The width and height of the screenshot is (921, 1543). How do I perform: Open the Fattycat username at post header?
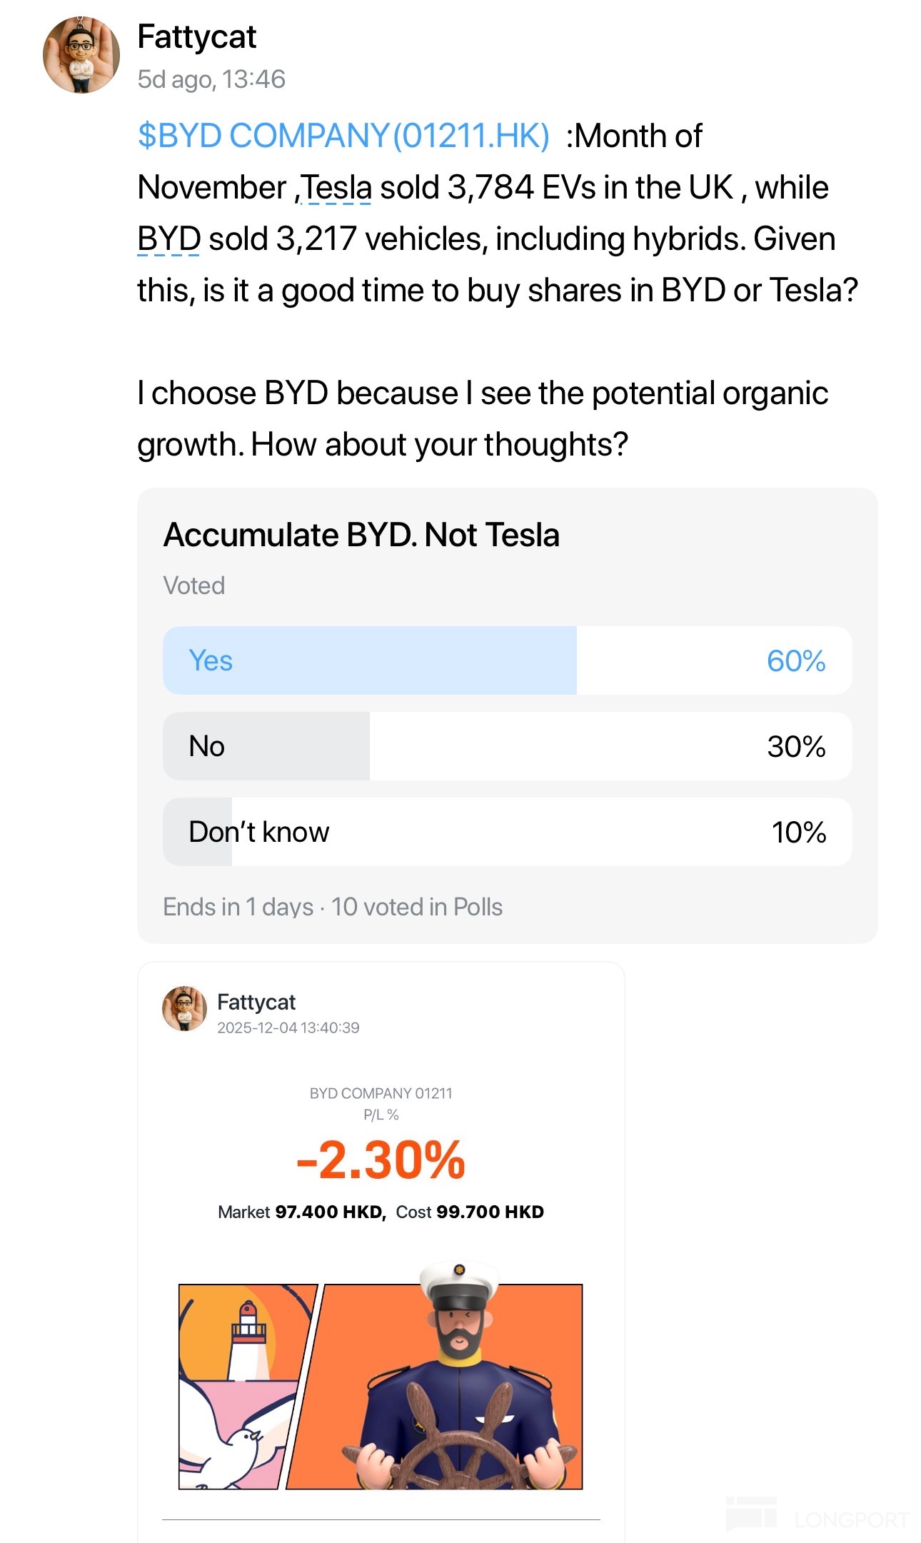coord(196,37)
